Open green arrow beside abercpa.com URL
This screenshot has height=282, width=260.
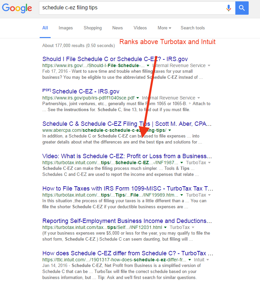pyautogui.click(x=170, y=130)
